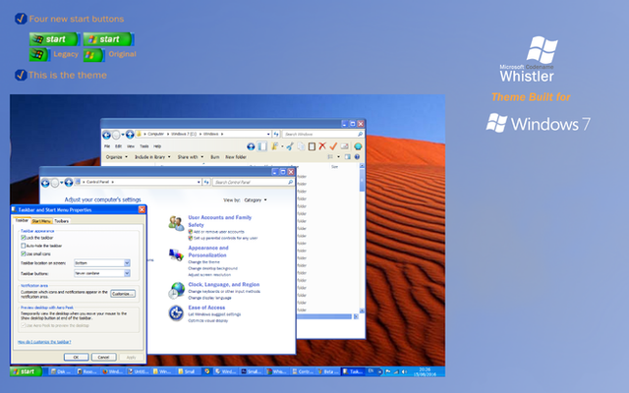Viewport: 629px width, 393px height.
Task: Click the orange checkmark toolbar icon
Action: [x=333, y=146]
